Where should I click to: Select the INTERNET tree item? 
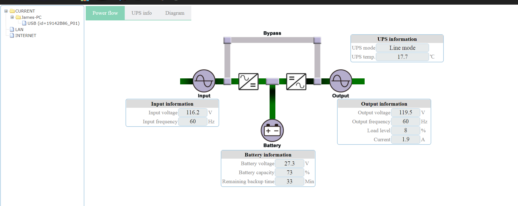point(25,36)
